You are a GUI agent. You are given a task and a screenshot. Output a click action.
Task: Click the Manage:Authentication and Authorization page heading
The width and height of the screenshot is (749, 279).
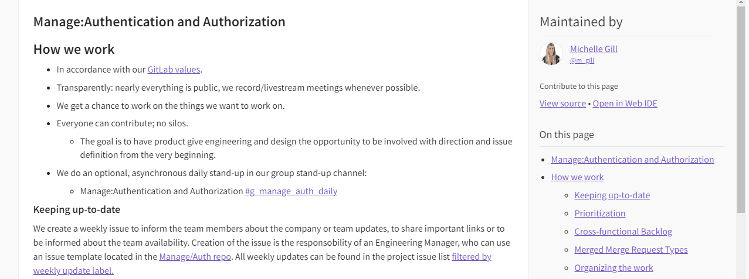point(159,22)
